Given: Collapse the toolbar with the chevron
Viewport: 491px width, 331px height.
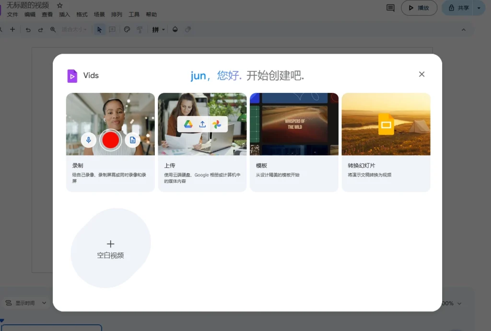Looking at the screenshot, I should (463, 30).
